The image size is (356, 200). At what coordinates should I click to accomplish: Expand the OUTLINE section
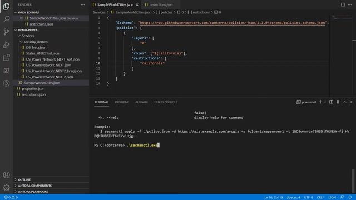click(24, 179)
